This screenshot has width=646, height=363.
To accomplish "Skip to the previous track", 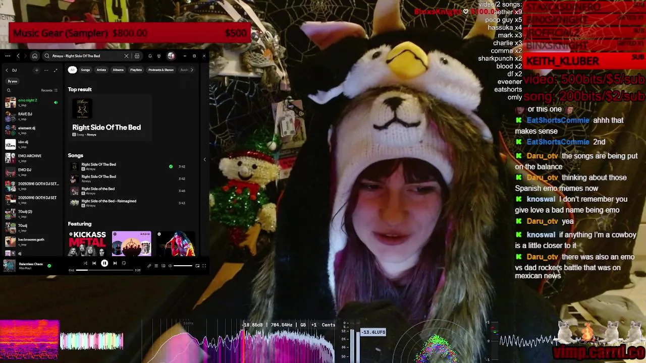I will click(x=94, y=263).
